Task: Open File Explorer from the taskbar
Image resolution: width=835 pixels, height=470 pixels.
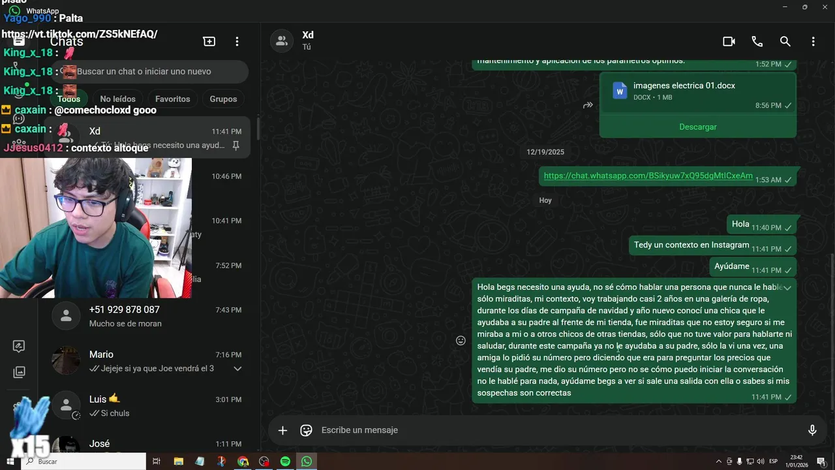Action: (x=178, y=462)
